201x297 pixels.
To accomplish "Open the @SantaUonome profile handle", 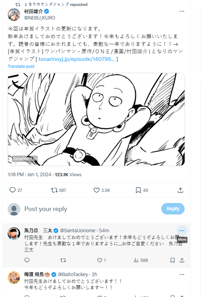I will 77,230.
